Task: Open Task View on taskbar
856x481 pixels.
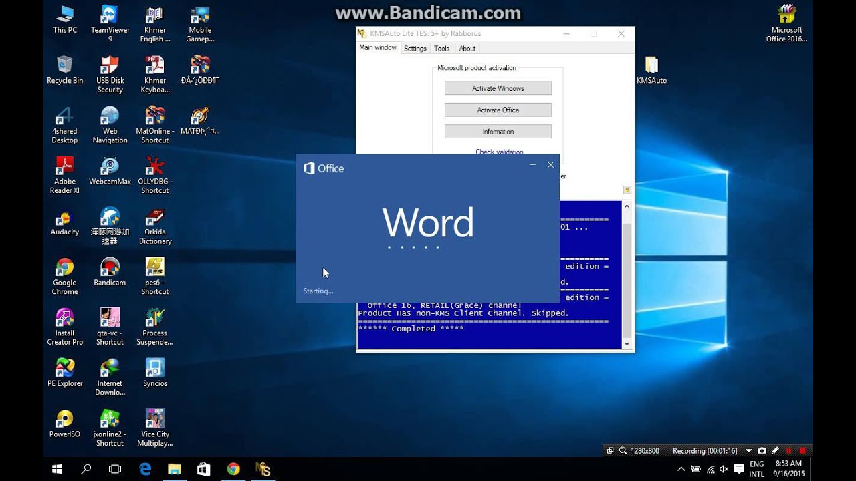Action: click(115, 469)
